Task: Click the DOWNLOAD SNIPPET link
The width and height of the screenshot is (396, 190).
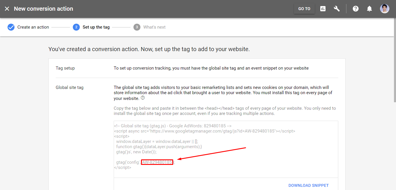Action: tap(308, 185)
